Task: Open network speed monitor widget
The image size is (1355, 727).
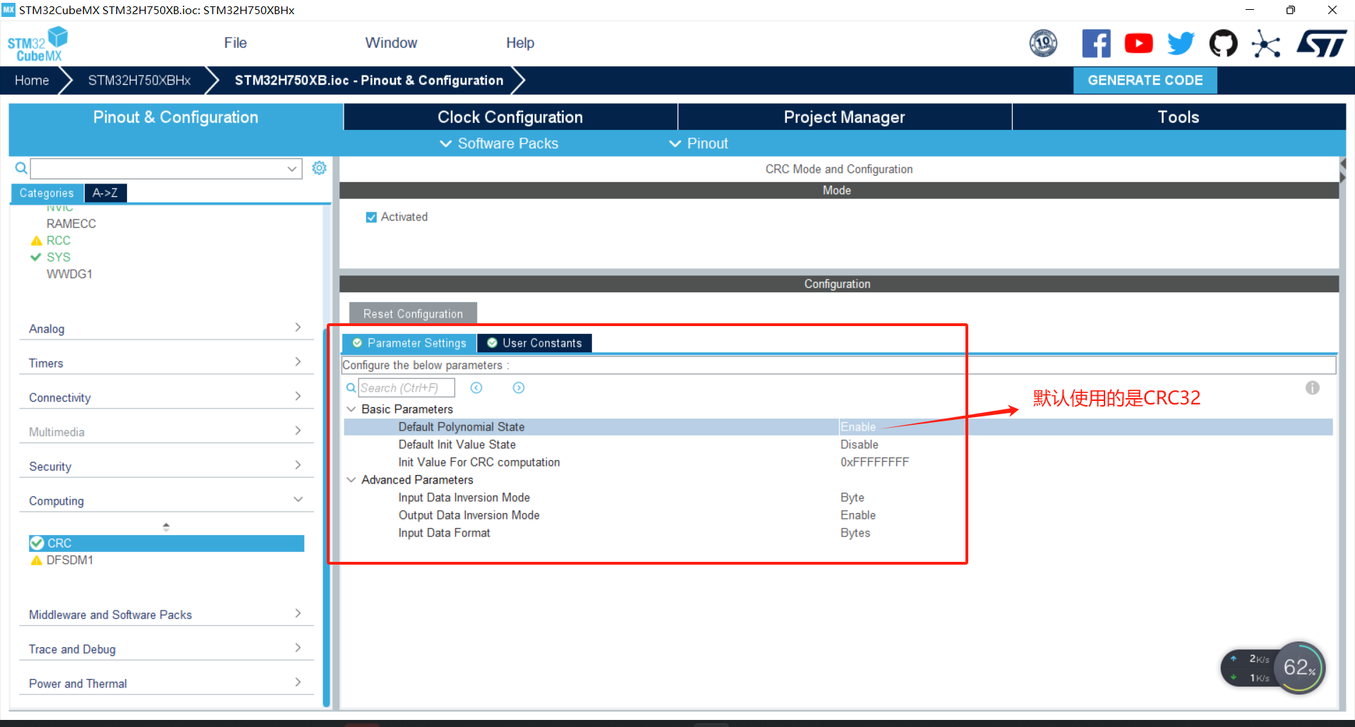Action: [1272, 668]
